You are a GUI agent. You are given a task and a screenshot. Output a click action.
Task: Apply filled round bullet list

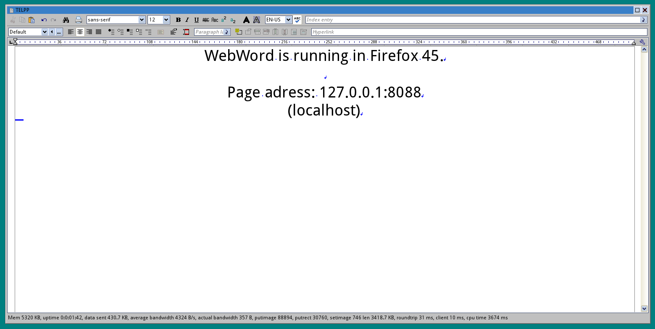click(x=111, y=32)
